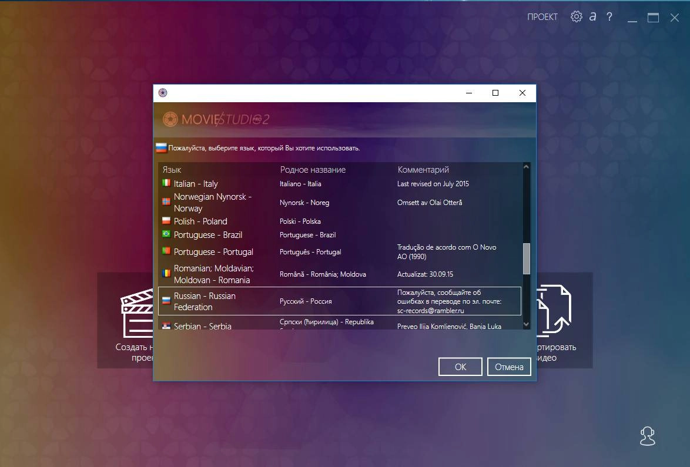Click the Romania flag icon
This screenshot has width=690, height=467.
click(166, 273)
